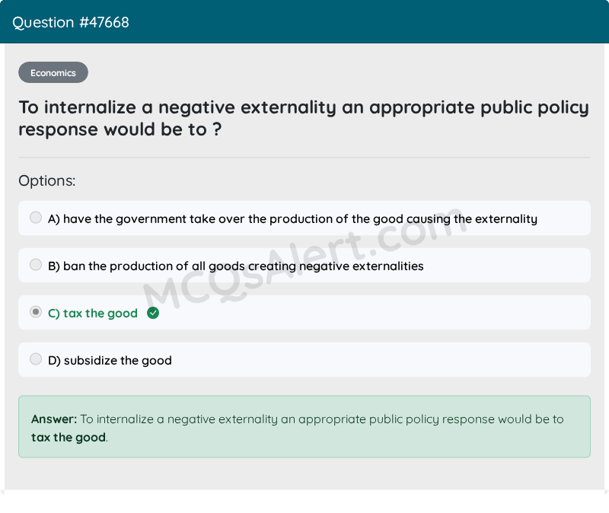Screen dimensions: 609x513
Task: Click the question heading 'To internalize a negative externality'
Action: (177, 107)
